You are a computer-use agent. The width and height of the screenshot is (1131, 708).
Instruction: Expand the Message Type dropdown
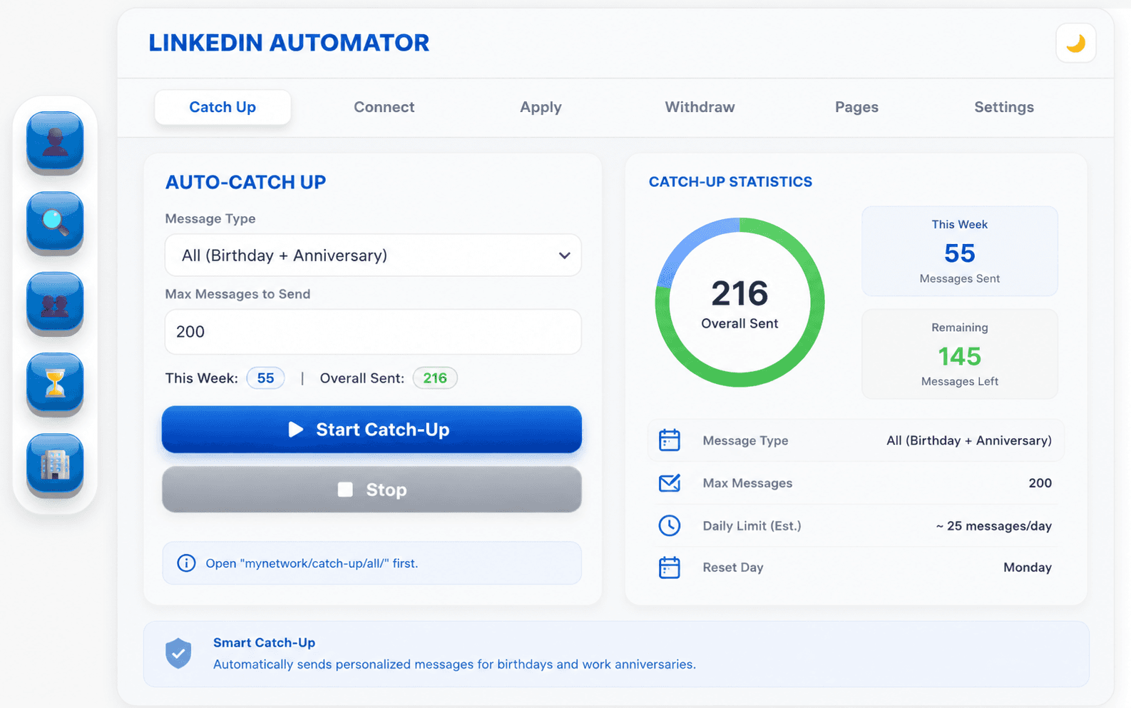[373, 255]
